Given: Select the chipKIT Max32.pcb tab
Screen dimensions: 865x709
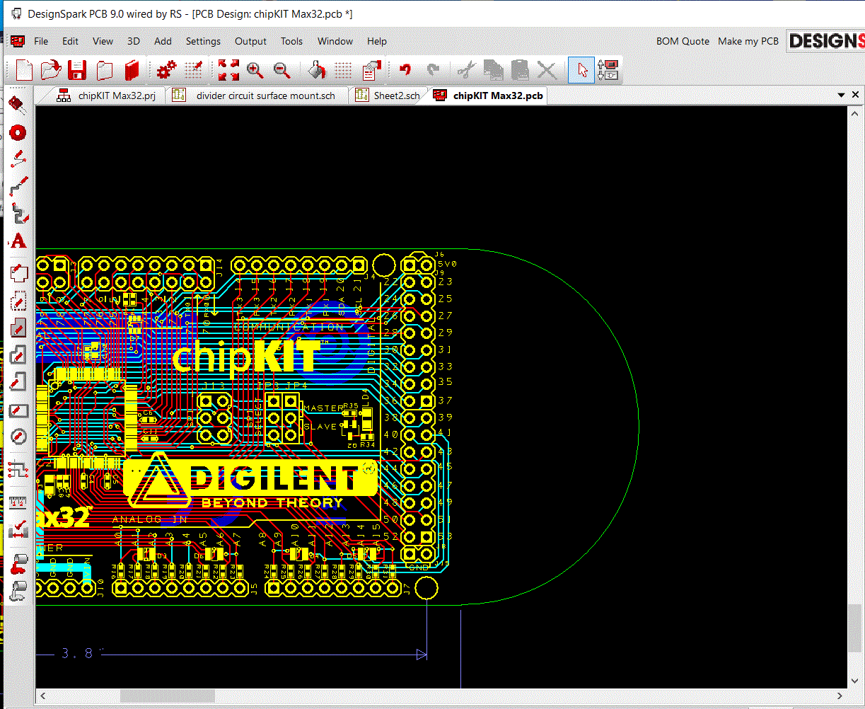Looking at the screenshot, I should (x=488, y=96).
